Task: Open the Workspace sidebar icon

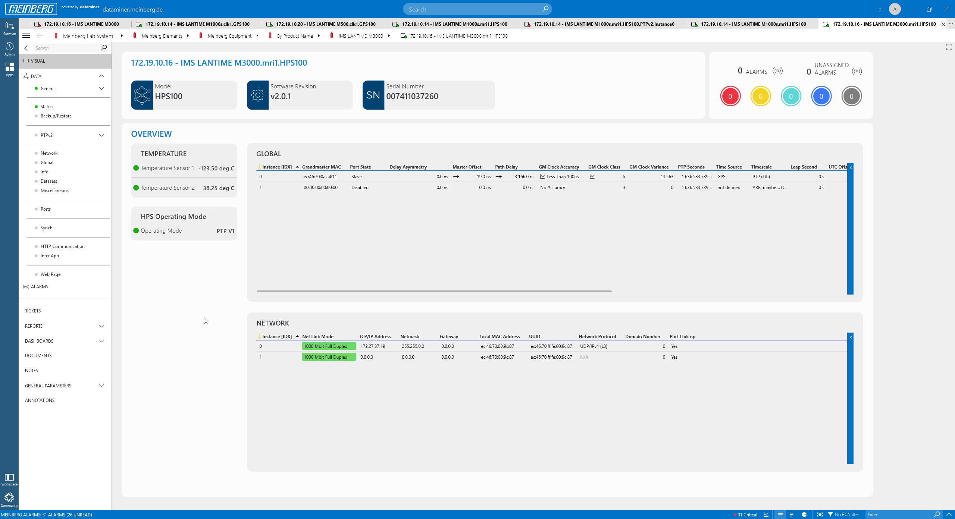Action: tap(9, 479)
